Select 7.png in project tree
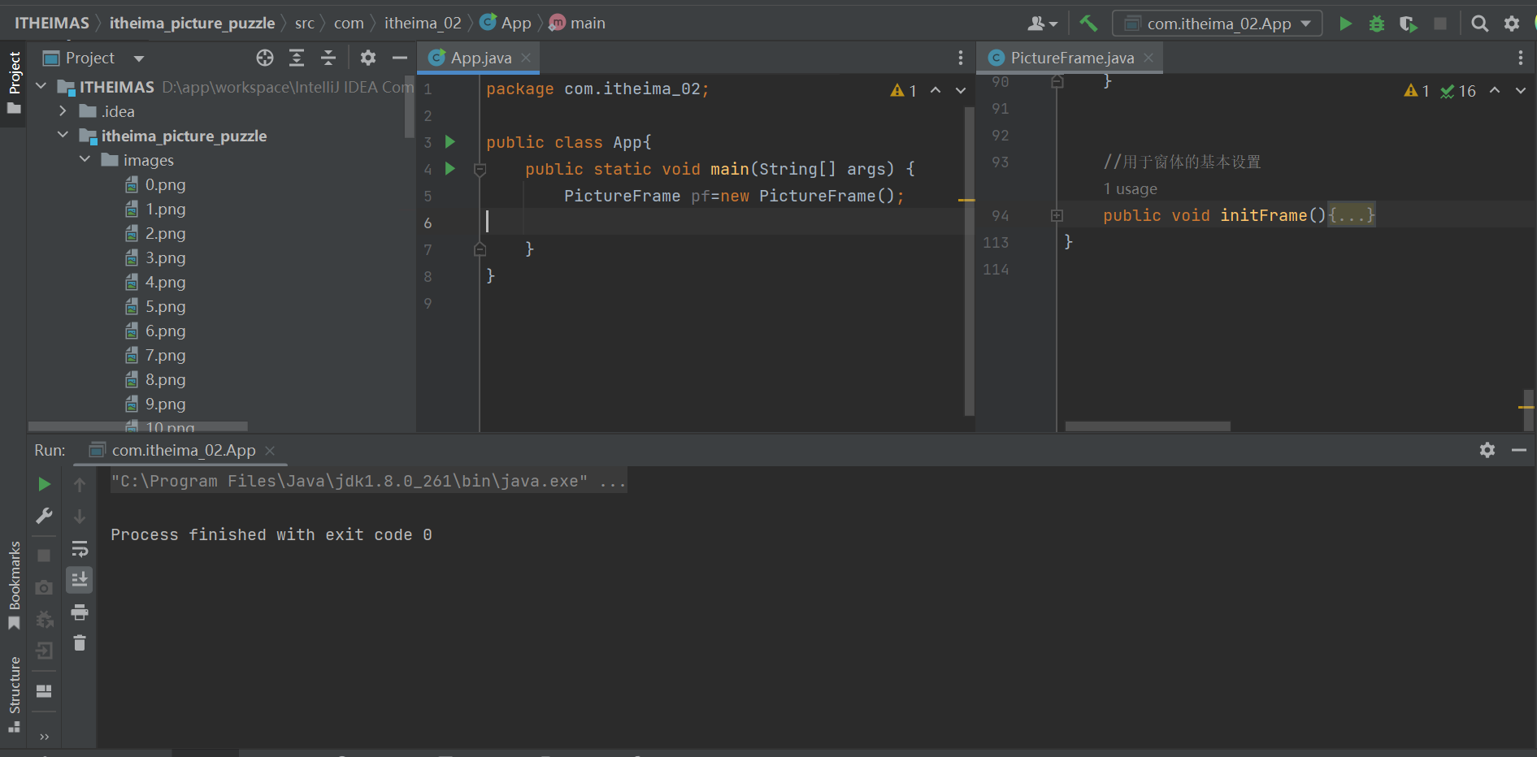Screen dimensions: 1537x757 pyautogui.click(x=165, y=356)
